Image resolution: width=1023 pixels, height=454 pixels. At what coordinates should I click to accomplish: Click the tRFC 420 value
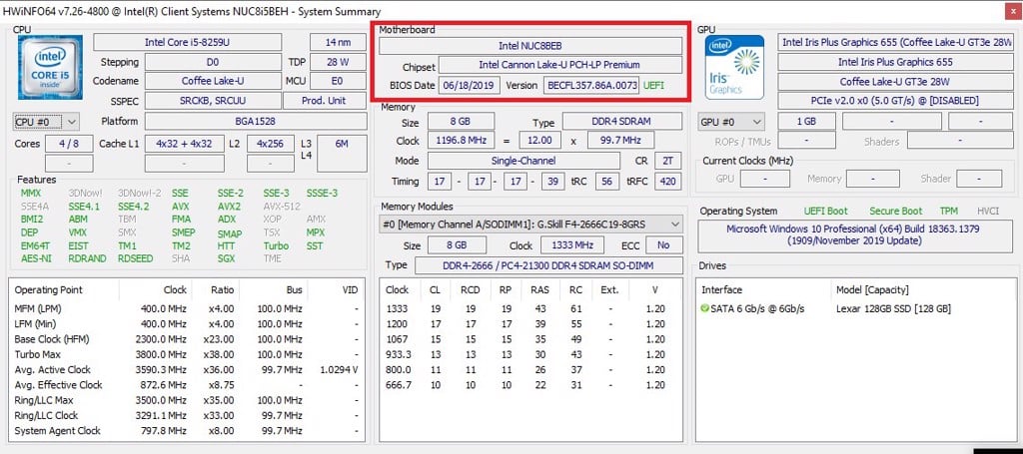click(x=667, y=182)
